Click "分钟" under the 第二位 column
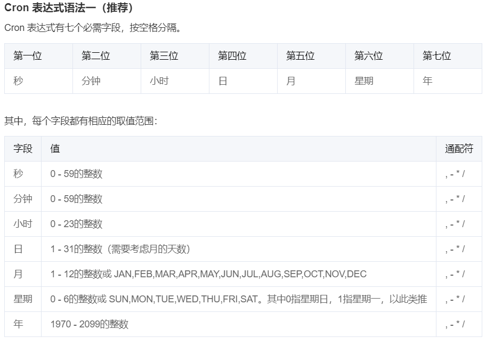Screen dimensions: 494x345 (91, 81)
